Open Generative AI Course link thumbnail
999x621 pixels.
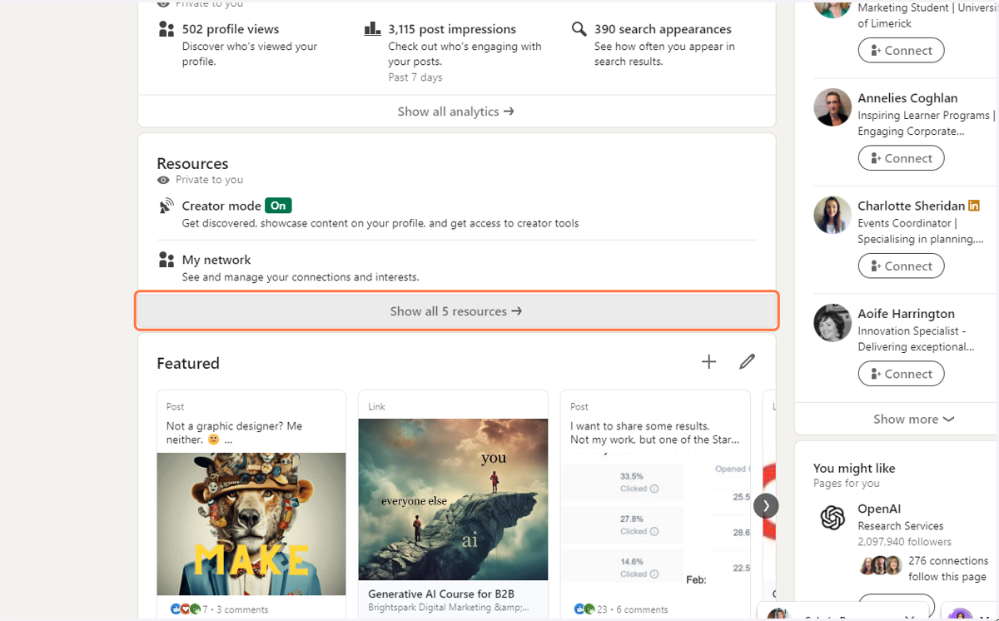coord(453,499)
